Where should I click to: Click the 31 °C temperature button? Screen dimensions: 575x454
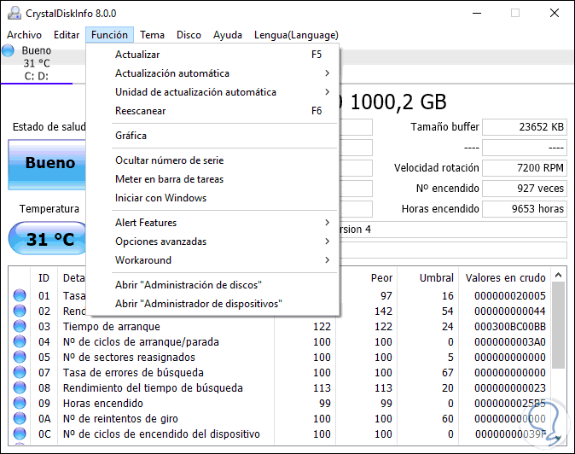48,238
